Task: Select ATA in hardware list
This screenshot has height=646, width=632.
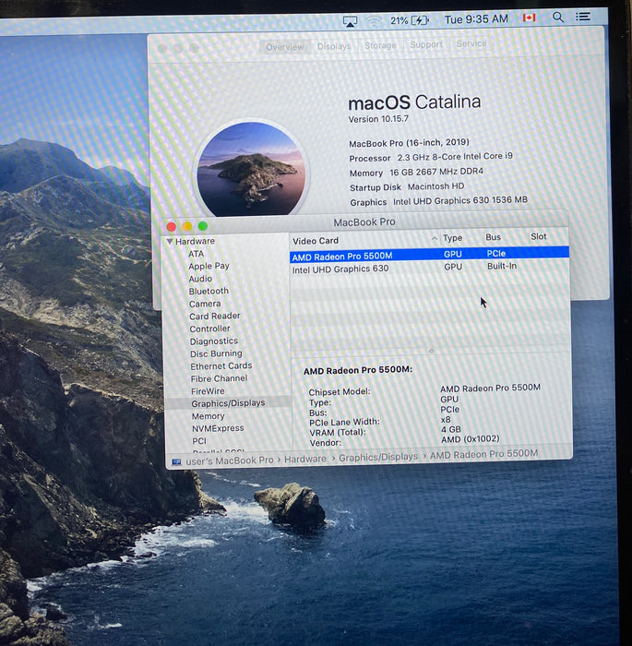Action: tap(197, 254)
